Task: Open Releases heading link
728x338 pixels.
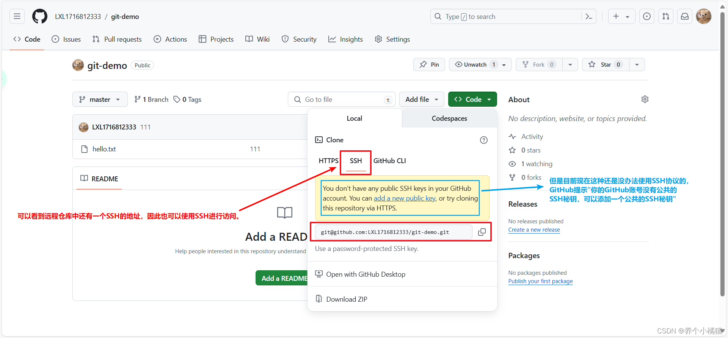Action: [522, 204]
